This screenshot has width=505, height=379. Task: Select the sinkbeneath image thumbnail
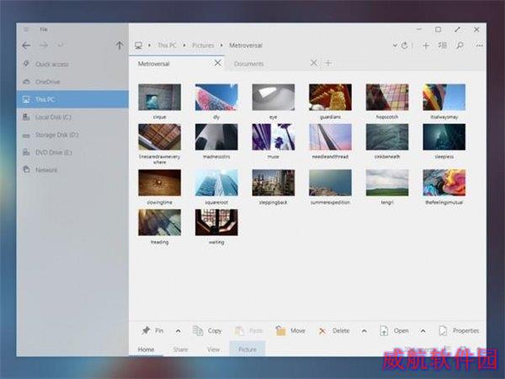[x=387, y=137]
